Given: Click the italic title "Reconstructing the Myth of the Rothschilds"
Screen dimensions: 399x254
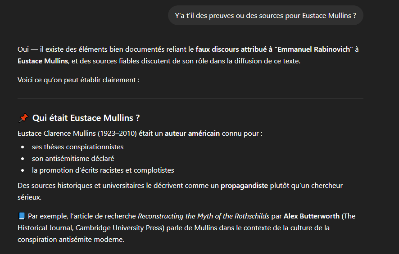Looking at the screenshot, I should click(x=204, y=216).
